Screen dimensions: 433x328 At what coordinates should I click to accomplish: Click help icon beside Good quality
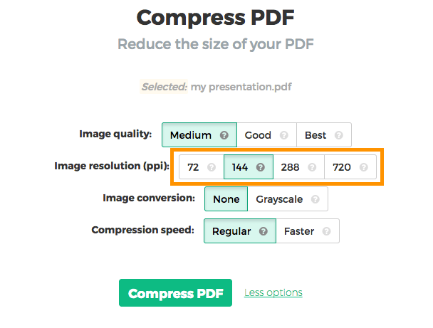[284, 135]
